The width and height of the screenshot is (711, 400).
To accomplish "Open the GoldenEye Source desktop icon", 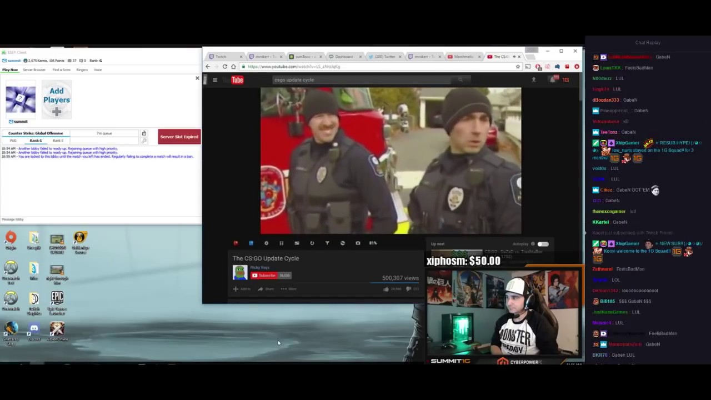I will [80, 243].
